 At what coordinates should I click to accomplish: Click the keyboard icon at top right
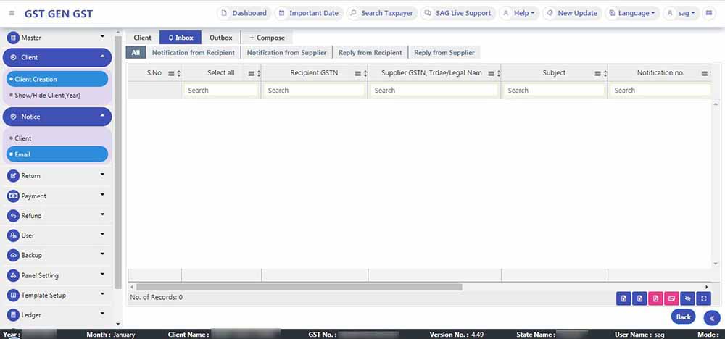(709, 13)
